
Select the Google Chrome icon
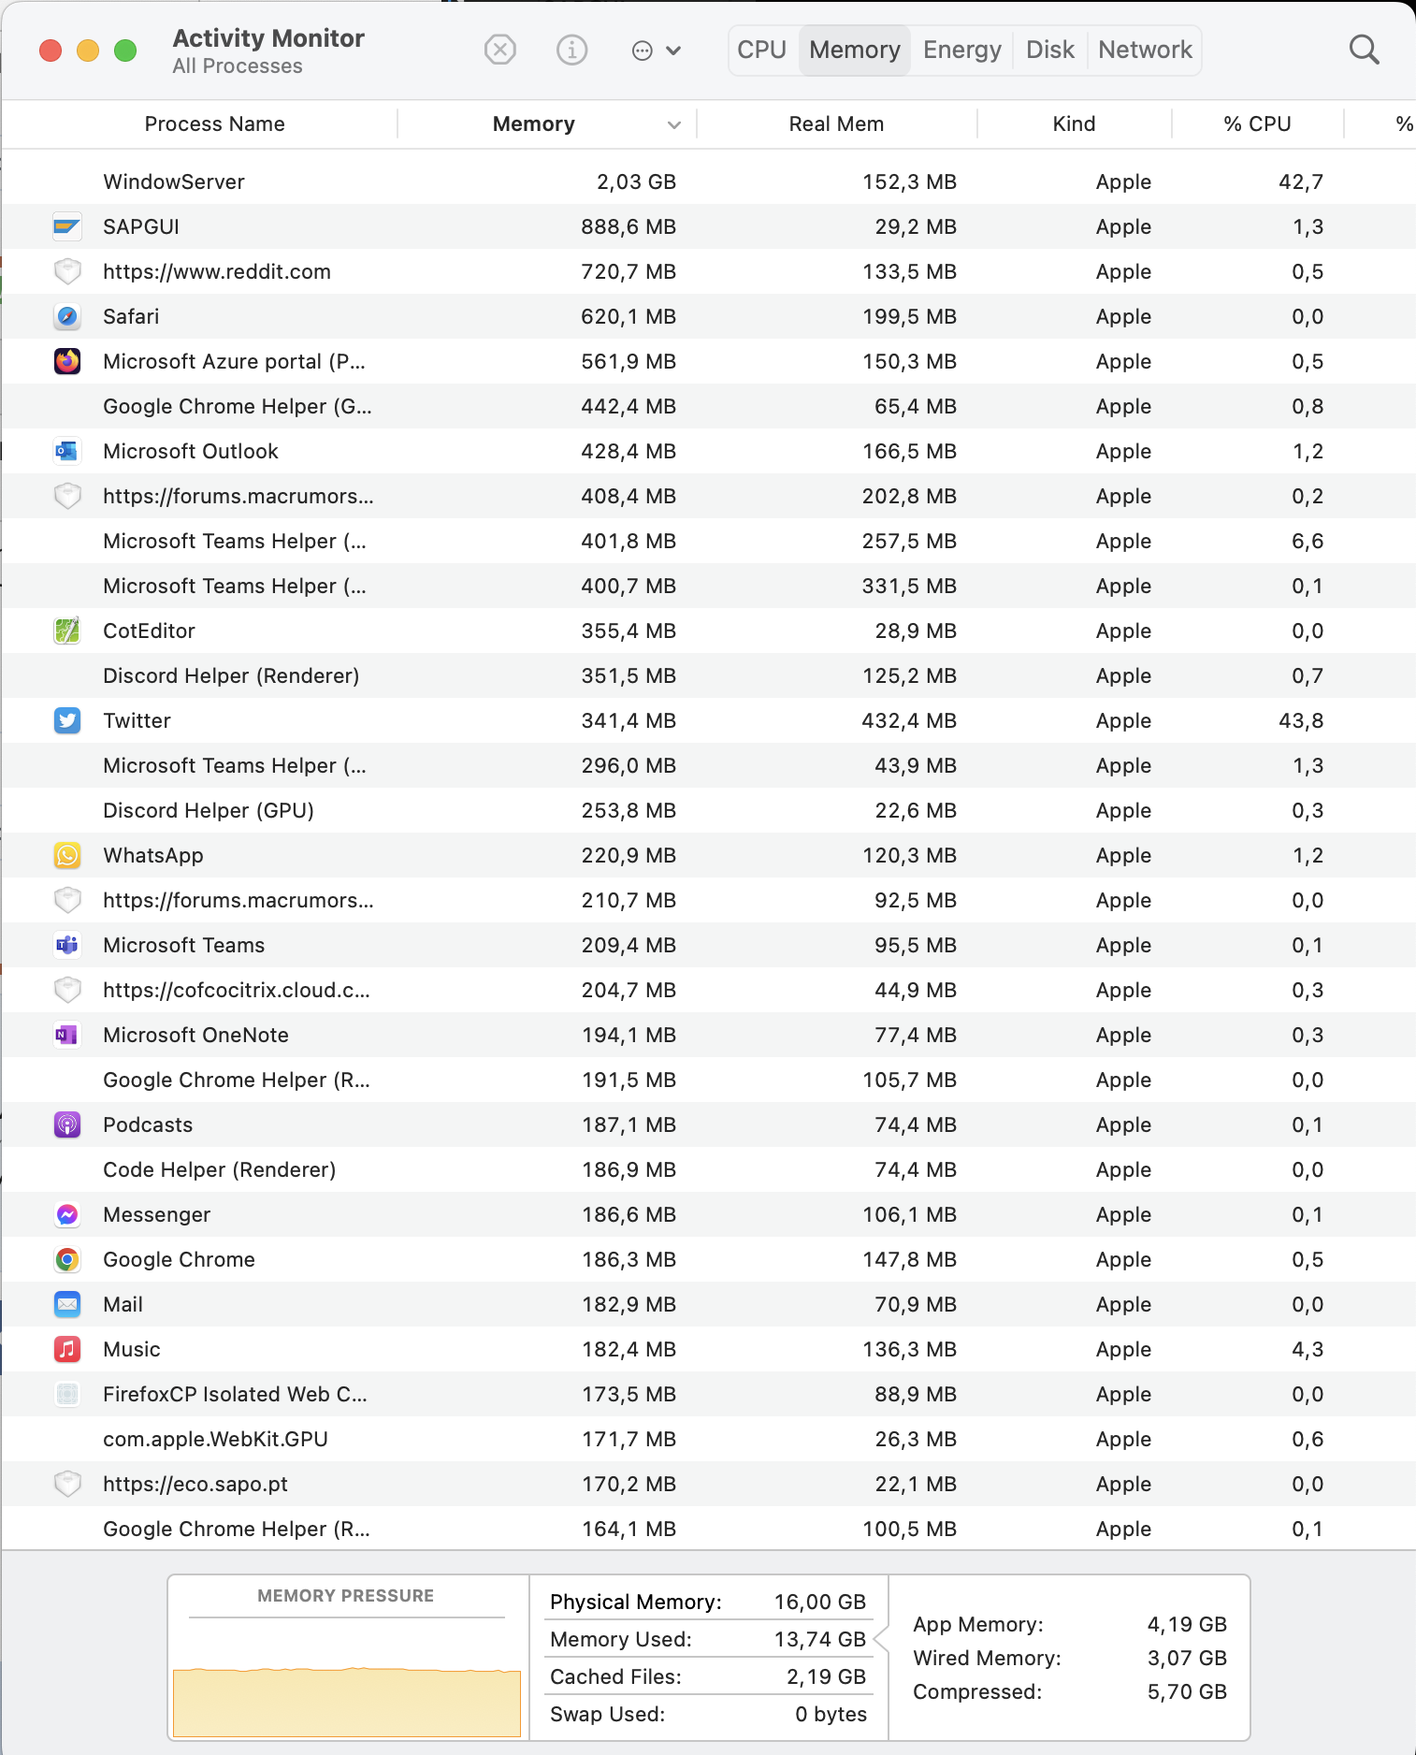pyautogui.click(x=67, y=1259)
